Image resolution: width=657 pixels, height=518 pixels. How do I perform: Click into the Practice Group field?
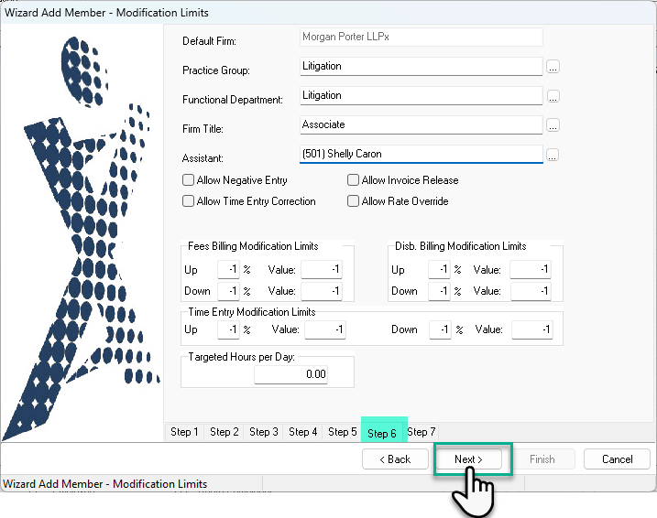422,67
